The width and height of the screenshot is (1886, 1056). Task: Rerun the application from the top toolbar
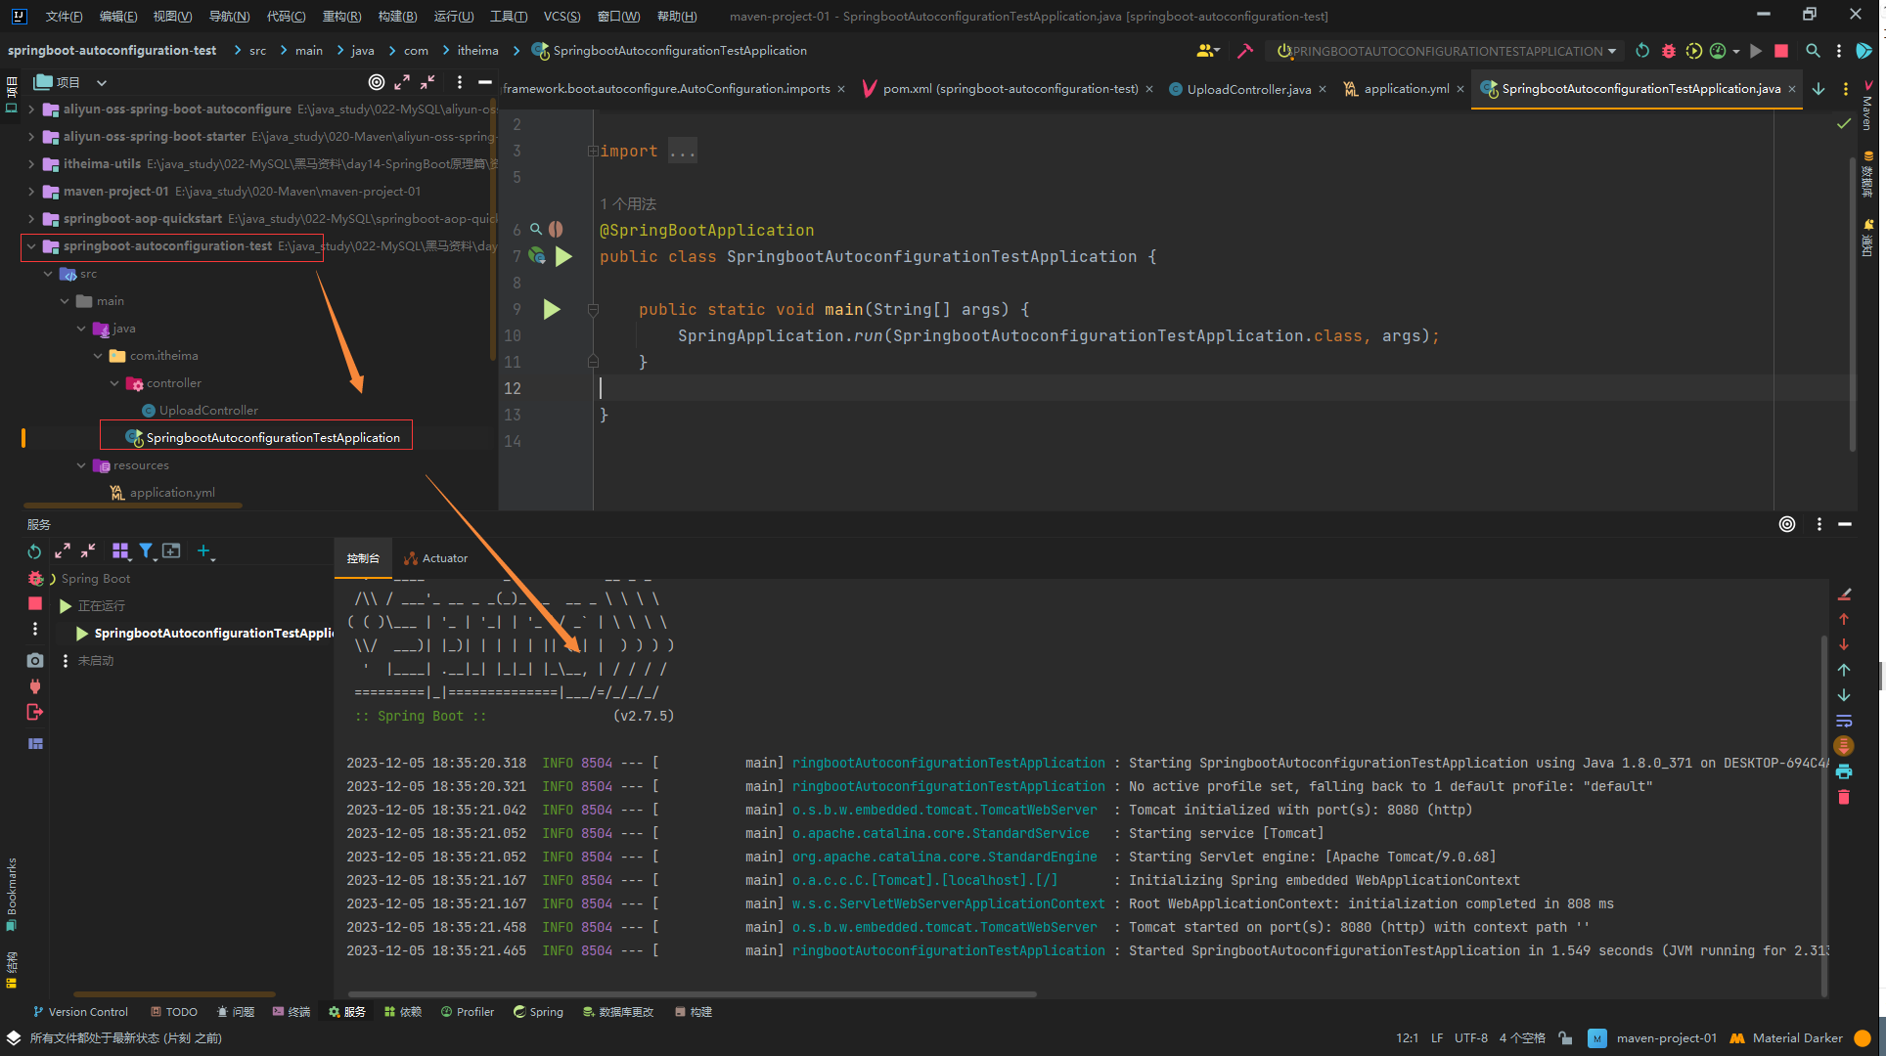click(1642, 51)
